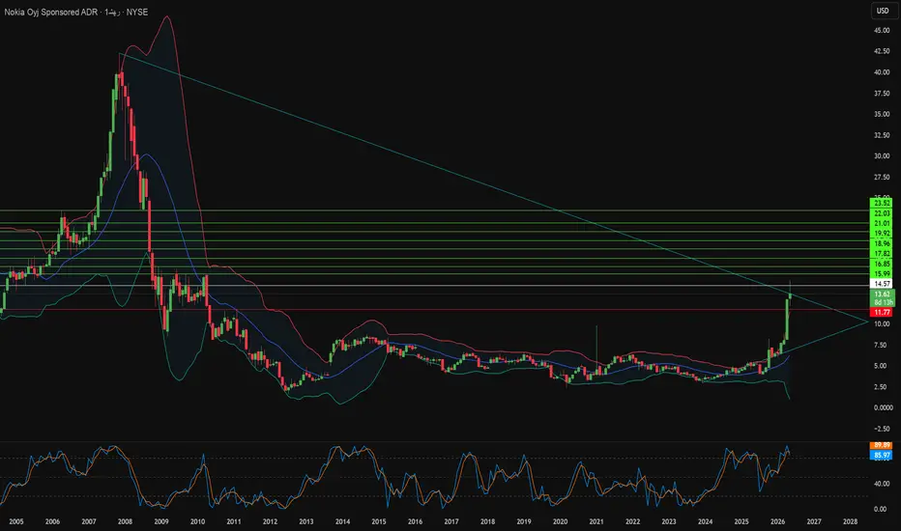Select the current price 13.62 label
The image size is (901, 531).
click(x=882, y=293)
